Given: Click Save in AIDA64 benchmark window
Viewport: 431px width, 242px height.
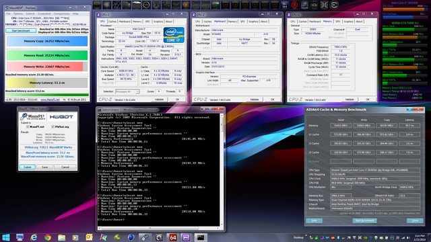Looking at the screenshot, I should point(314,220).
